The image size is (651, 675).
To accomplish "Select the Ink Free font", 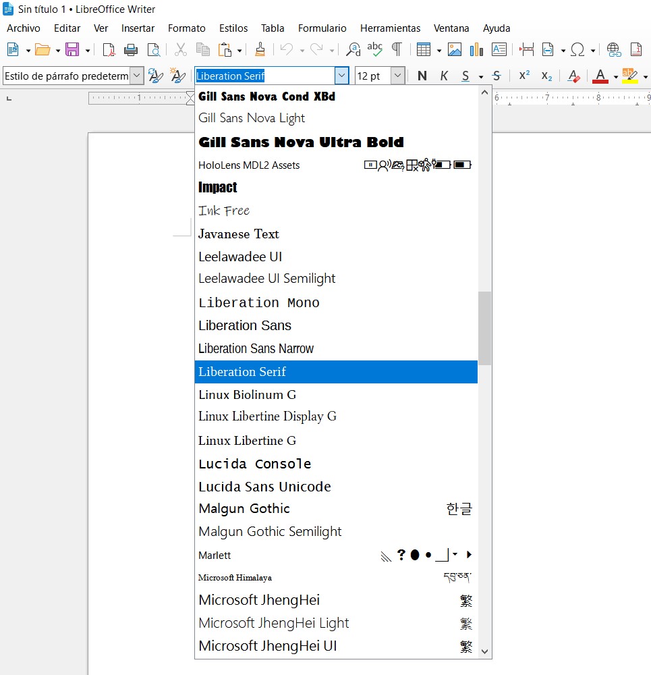I will tap(336, 211).
